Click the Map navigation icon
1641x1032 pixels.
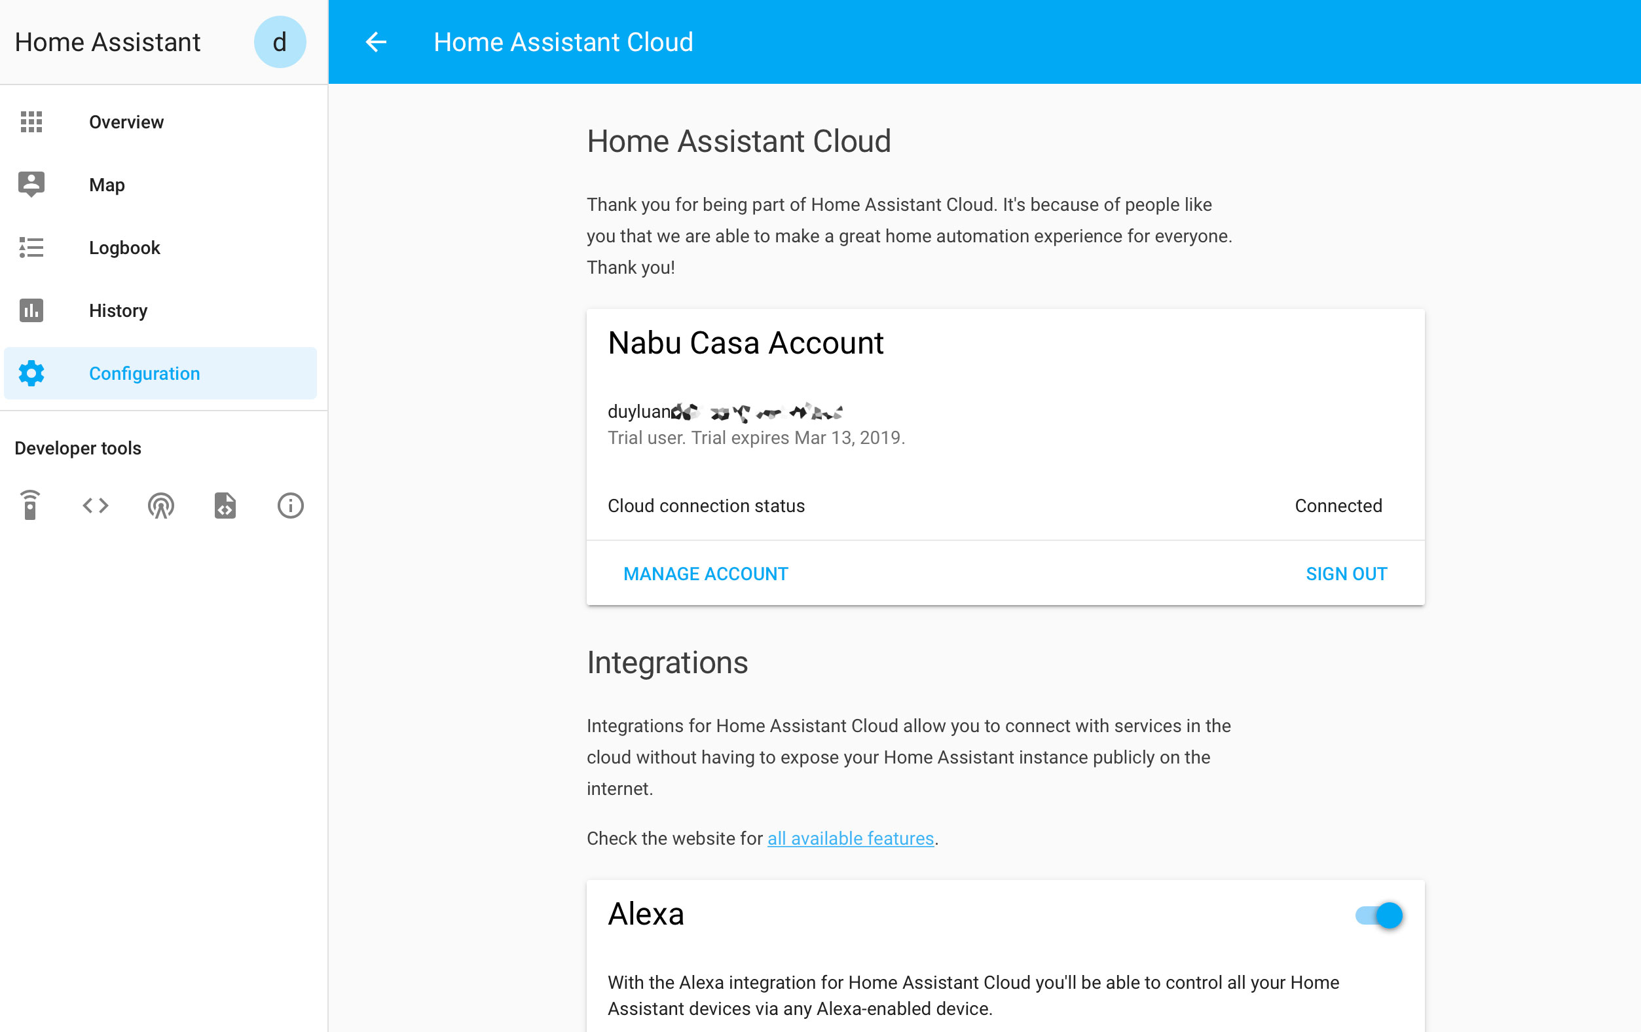pyautogui.click(x=32, y=184)
